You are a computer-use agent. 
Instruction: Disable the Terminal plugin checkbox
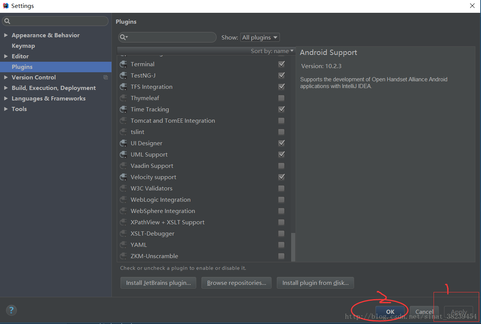pyautogui.click(x=281, y=64)
